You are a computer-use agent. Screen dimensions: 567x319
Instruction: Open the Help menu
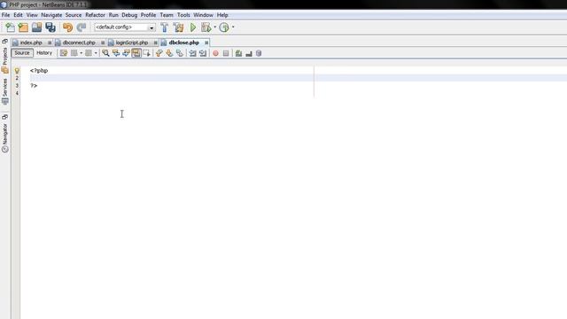[222, 15]
